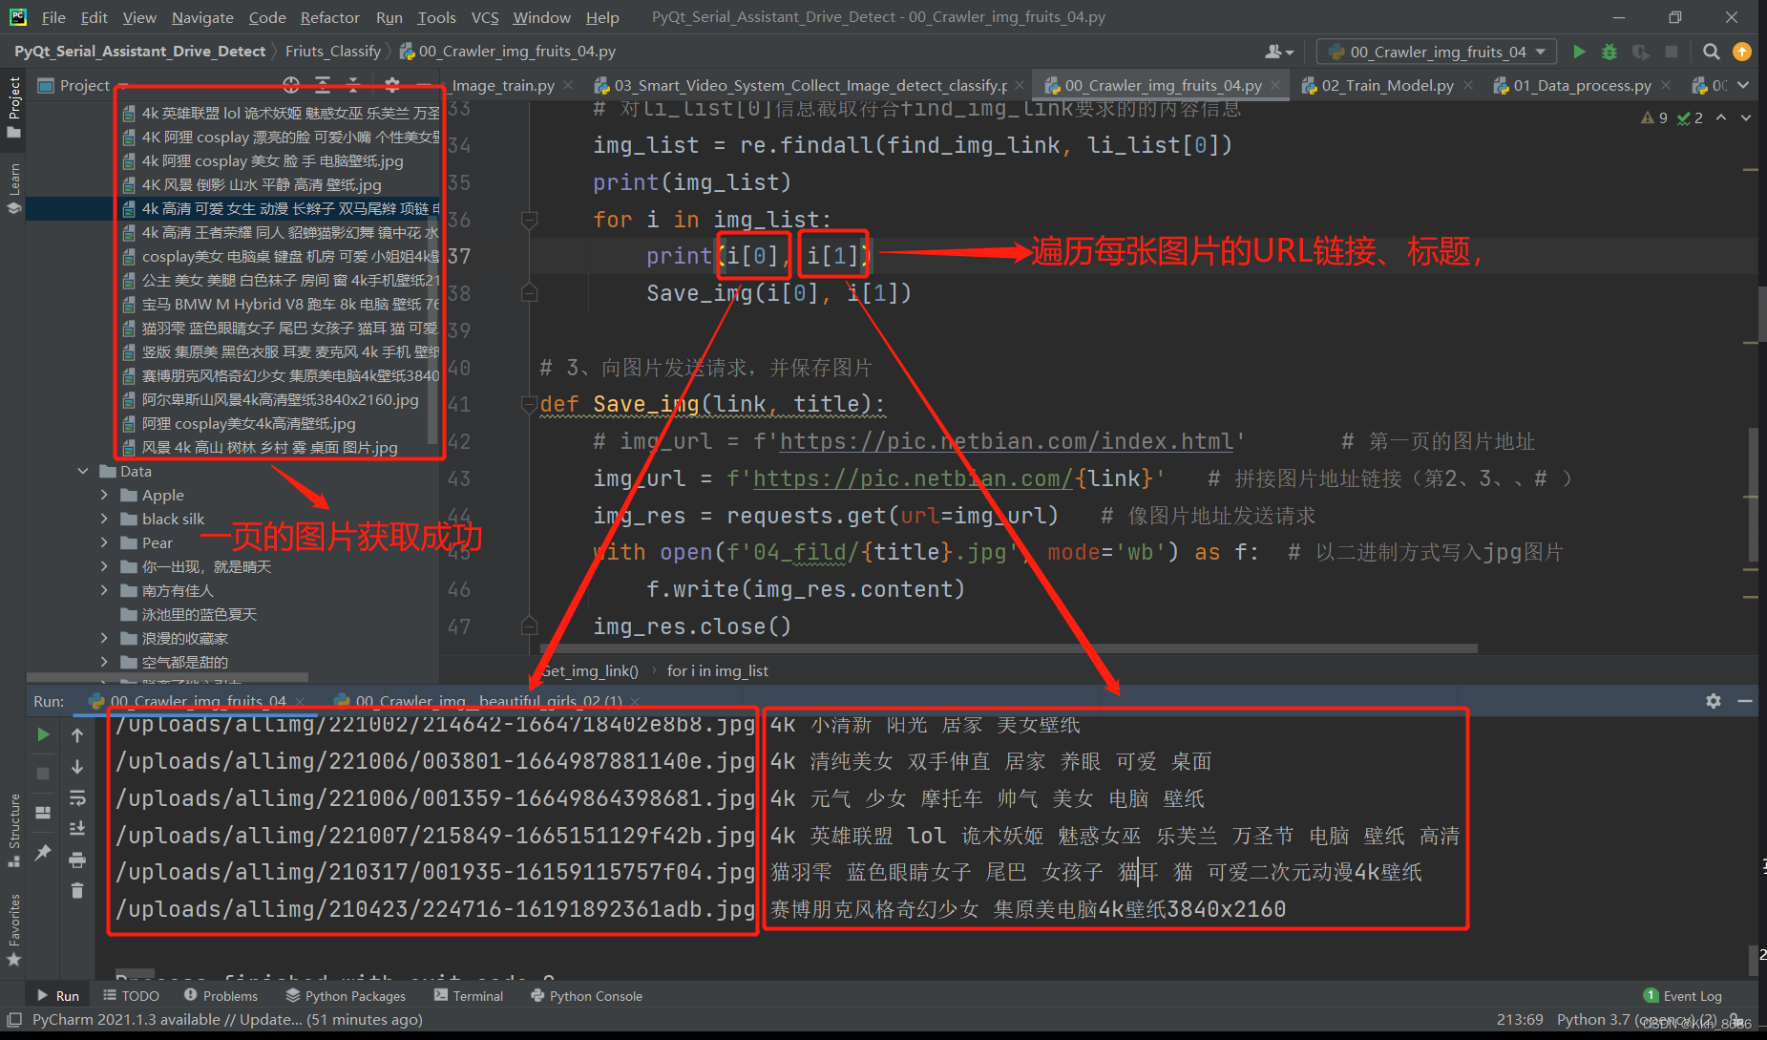Screen dimensions: 1767x1040
Task: Click Python 3.7 interpreter in status bar
Action: (1636, 1019)
